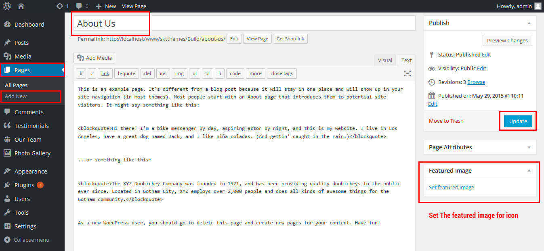Click the WordPress logo icon

click(7, 6)
